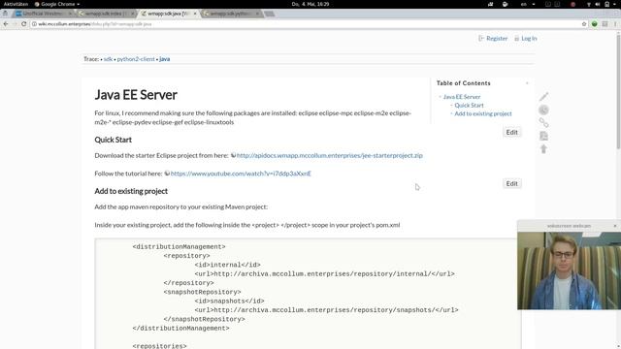Open the Chrome three-dot menu
The height and width of the screenshot is (349, 621).
(615, 24)
